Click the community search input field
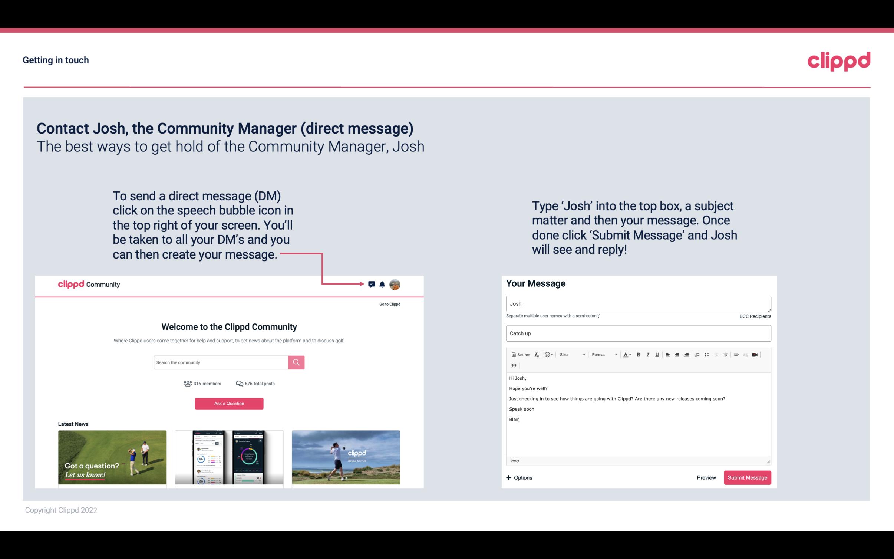The height and width of the screenshot is (559, 894). tap(221, 362)
